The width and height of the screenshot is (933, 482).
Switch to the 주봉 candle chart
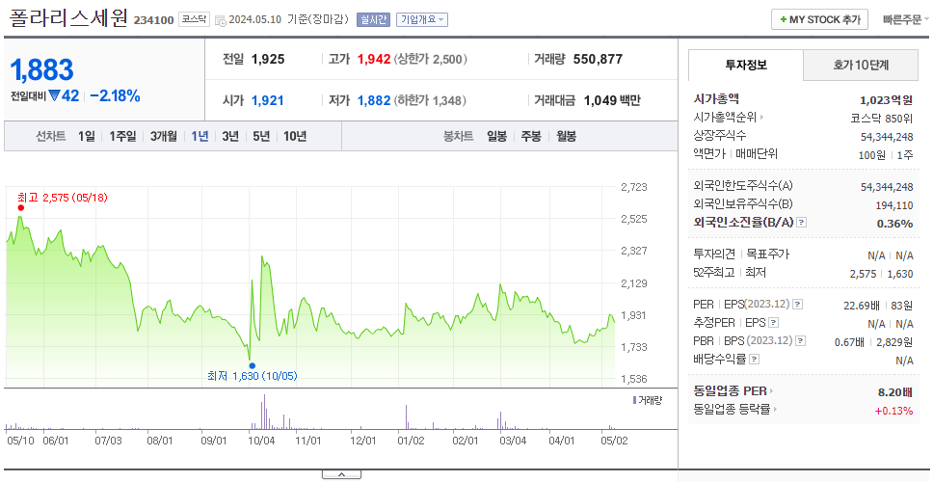click(x=531, y=136)
